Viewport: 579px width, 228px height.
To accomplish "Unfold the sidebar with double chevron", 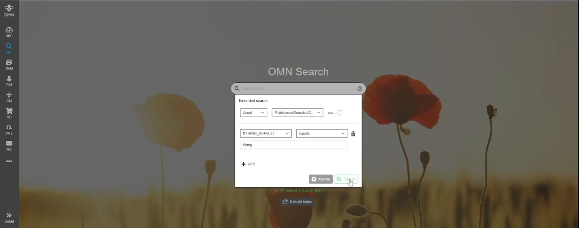I will pyautogui.click(x=9, y=218).
